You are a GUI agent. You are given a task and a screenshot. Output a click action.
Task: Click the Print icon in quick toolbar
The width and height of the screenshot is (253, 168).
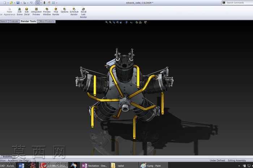click(25, 3)
